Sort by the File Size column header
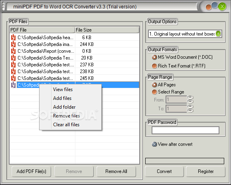Image resolution: width=231 pixels, height=185 pixels. pyautogui.click(x=107, y=30)
